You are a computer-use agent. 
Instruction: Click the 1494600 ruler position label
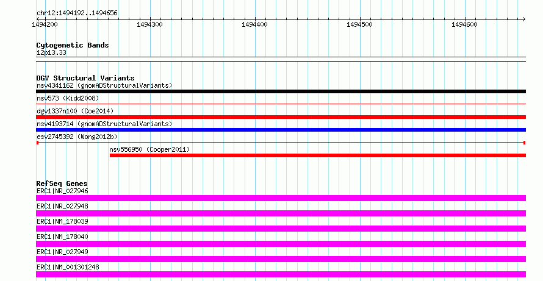464,24
